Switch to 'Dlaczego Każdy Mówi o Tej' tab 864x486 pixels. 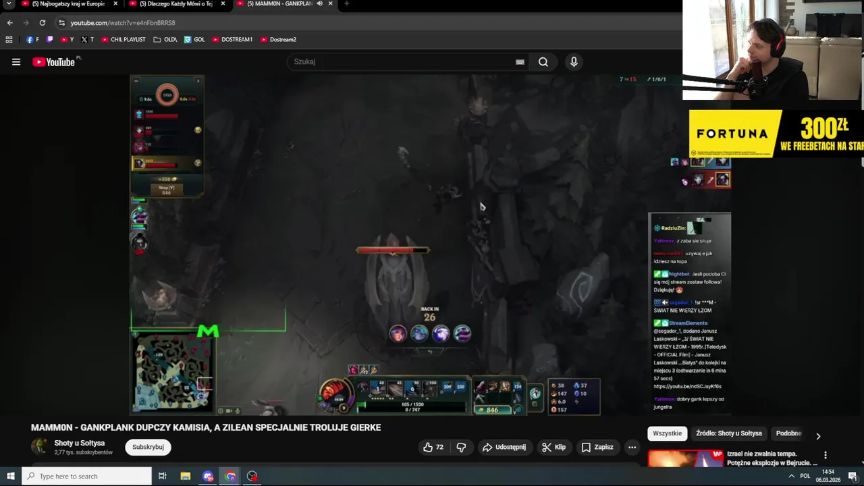click(175, 4)
